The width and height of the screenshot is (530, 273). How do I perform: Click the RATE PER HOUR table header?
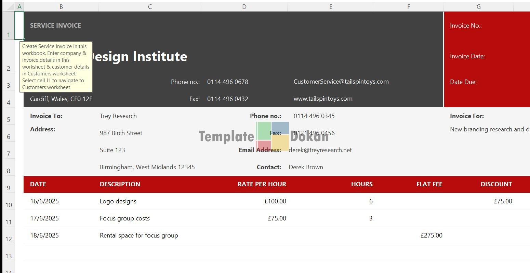262,184
